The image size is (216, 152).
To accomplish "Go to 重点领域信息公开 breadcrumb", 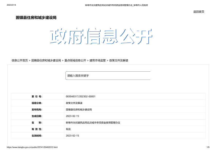I will click(75, 61).
